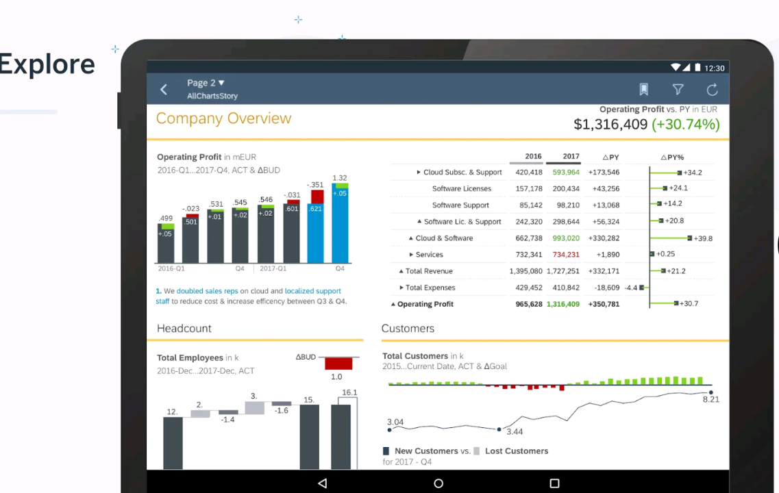Click the 12:30 clock
779x493 pixels.
point(715,68)
